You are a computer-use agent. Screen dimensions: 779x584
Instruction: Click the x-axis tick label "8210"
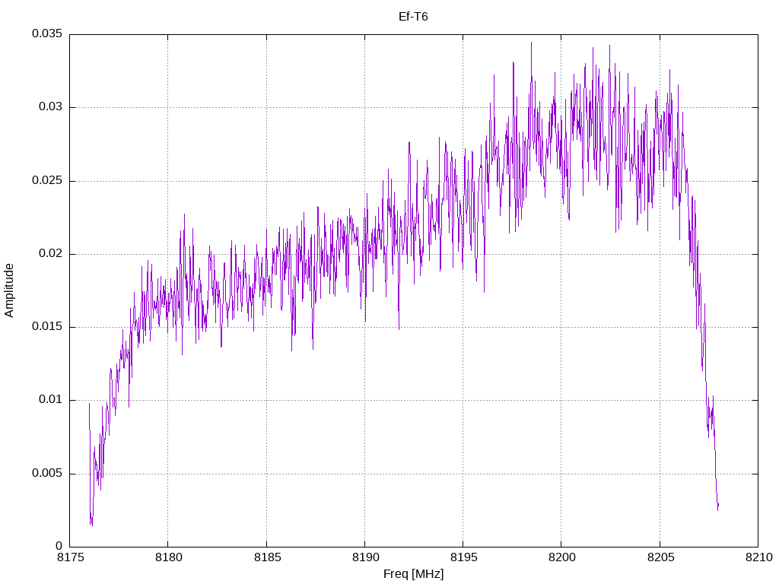click(x=759, y=557)
